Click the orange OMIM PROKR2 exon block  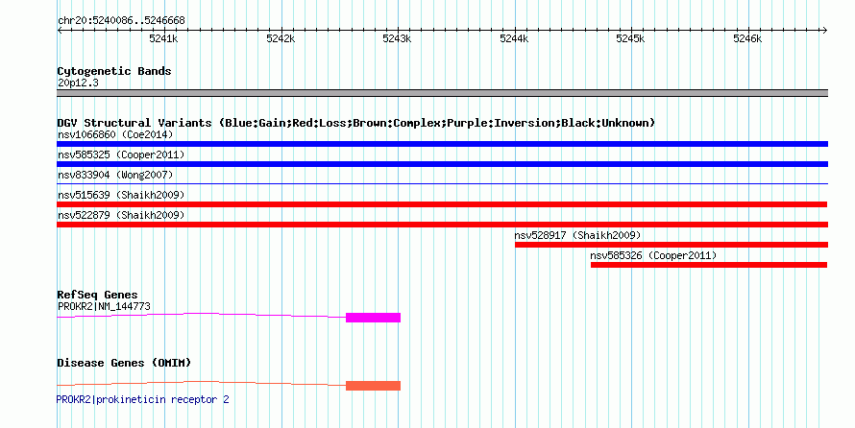pos(373,386)
